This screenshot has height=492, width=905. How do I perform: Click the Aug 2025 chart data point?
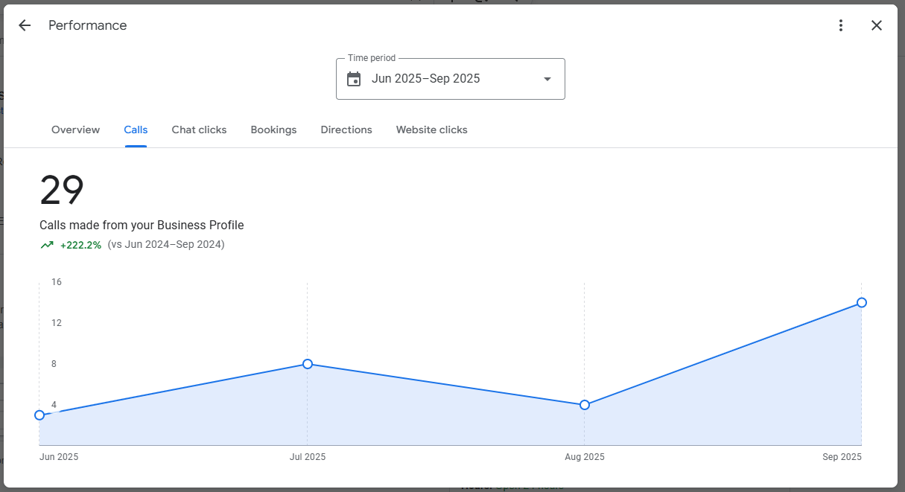585,405
